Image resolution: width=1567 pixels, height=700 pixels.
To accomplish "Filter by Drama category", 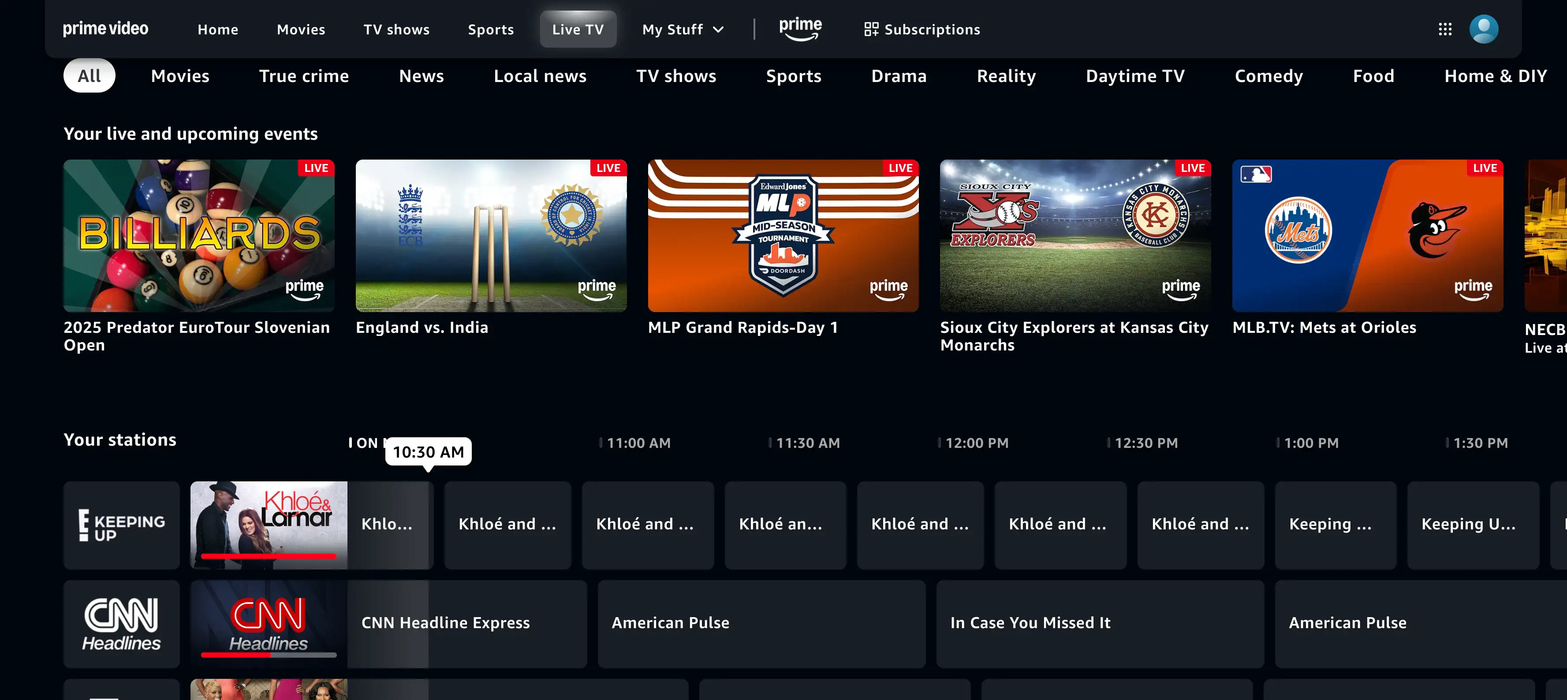I will tap(899, 75).
